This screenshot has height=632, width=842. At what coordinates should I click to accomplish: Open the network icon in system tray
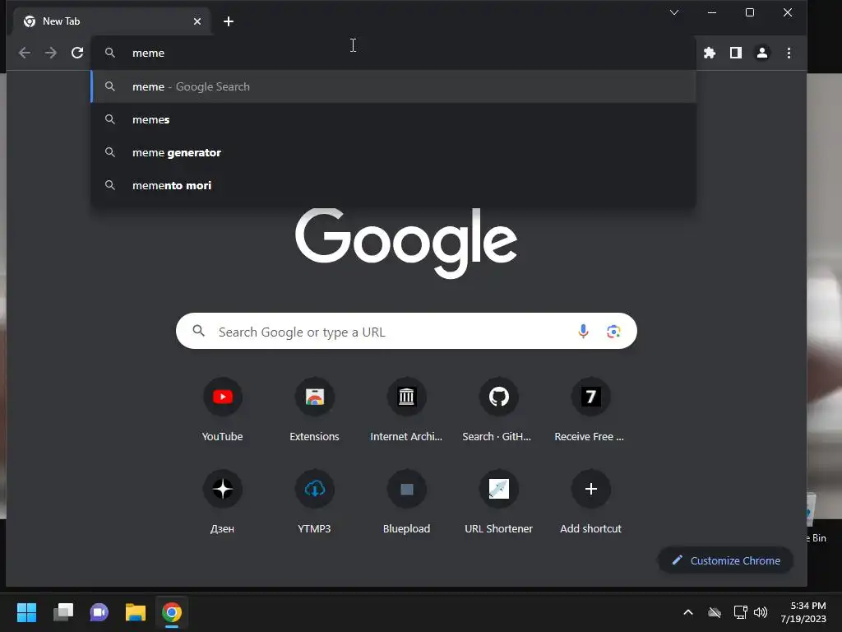741,612
